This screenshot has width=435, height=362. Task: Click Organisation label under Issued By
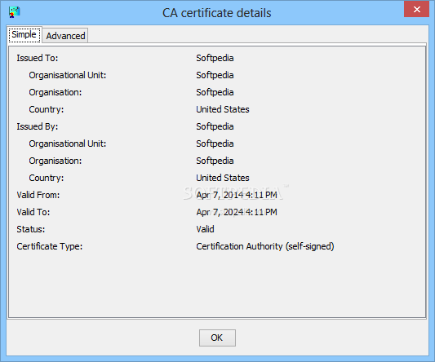pyautogui.click(x=55, y=161)
